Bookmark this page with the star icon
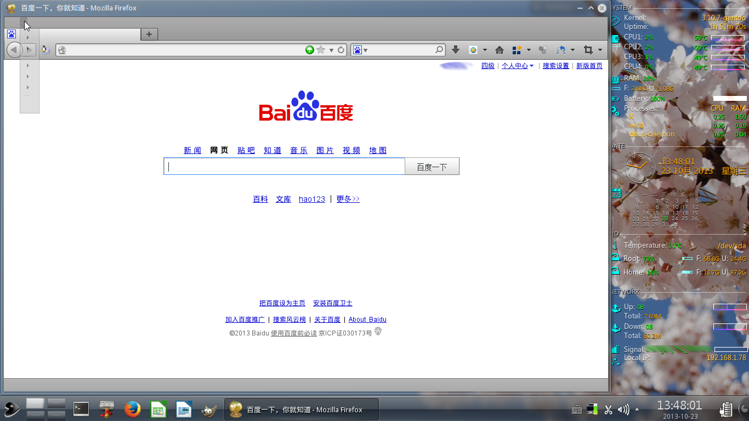 (321, 50)
